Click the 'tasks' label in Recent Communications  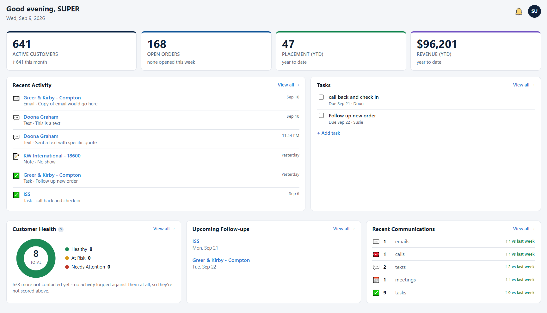click(x=401, y=293)
